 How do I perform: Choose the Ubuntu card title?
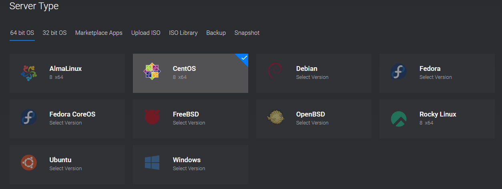60,160
